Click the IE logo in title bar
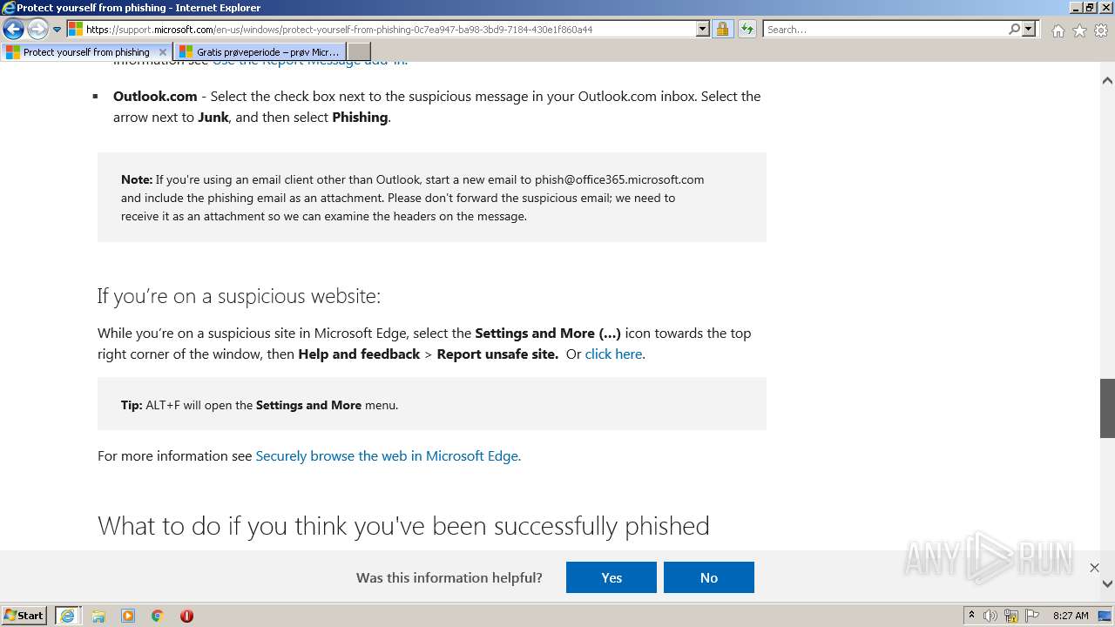1115x627 pixels. coord(9,8)
